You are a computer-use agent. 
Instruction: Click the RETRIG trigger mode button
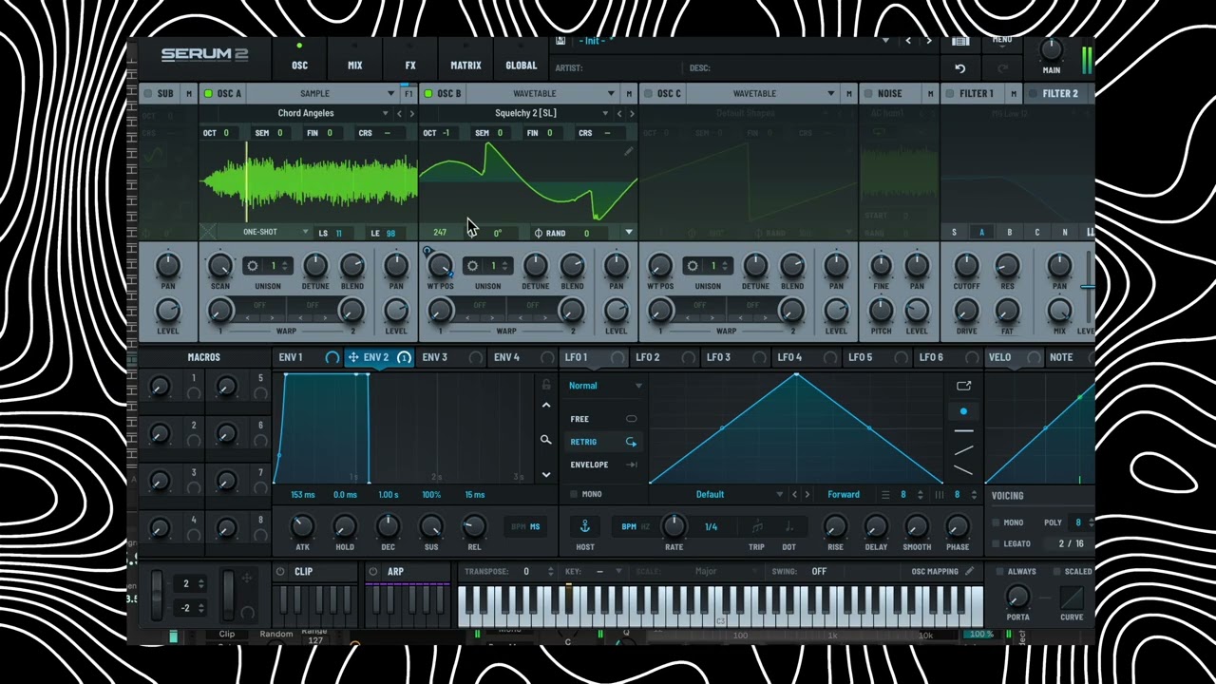click(x=603, y=442)
